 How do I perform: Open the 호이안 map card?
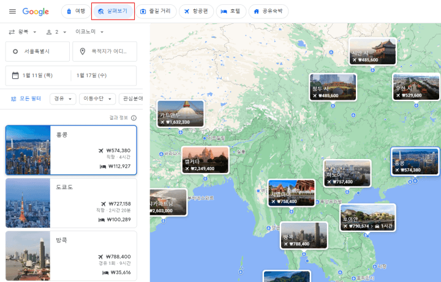[x=368, y=218]
